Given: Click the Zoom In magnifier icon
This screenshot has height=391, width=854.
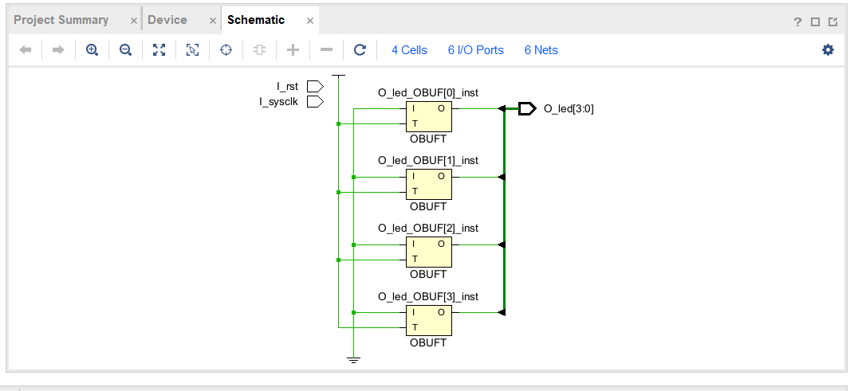Looking at the screenshot, I should coord(92,50).
